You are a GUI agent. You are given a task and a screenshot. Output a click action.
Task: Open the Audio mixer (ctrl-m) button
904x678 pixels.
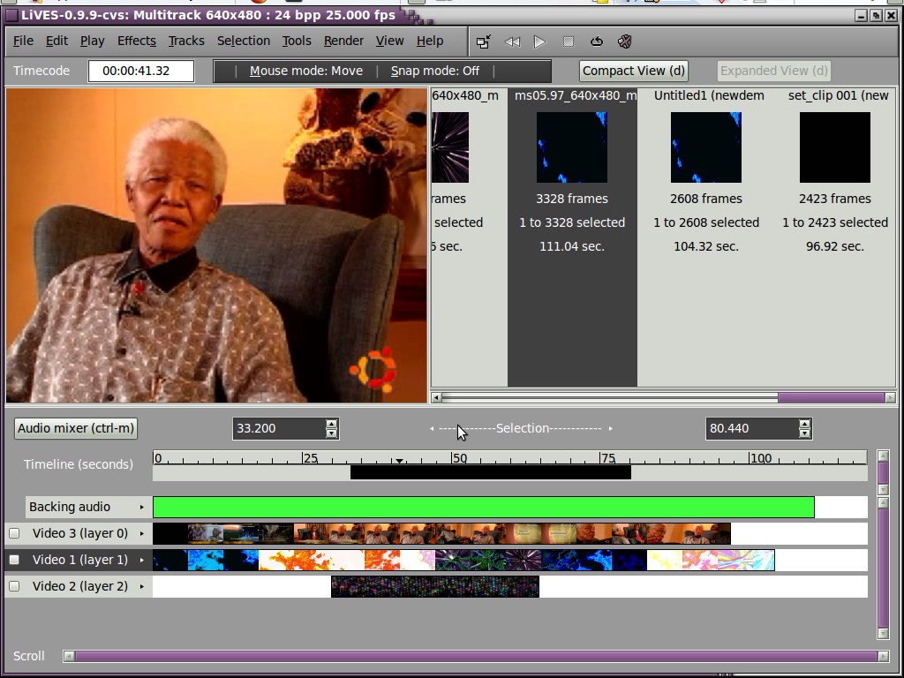click(x=76, y=428)
